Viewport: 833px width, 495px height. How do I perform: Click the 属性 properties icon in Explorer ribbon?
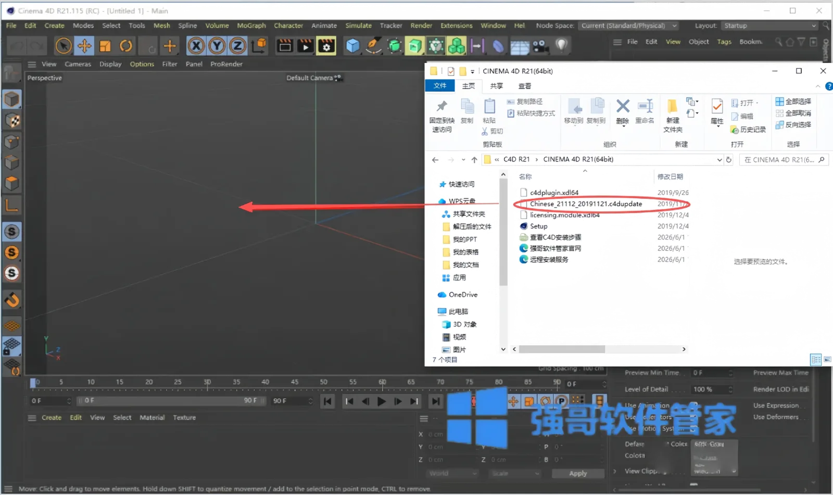coord(717,112)
